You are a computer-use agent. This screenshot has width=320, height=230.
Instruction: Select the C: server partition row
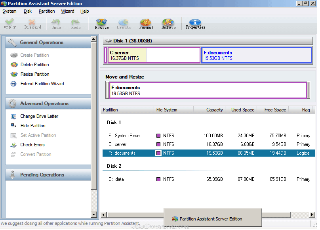pos(209,144)
